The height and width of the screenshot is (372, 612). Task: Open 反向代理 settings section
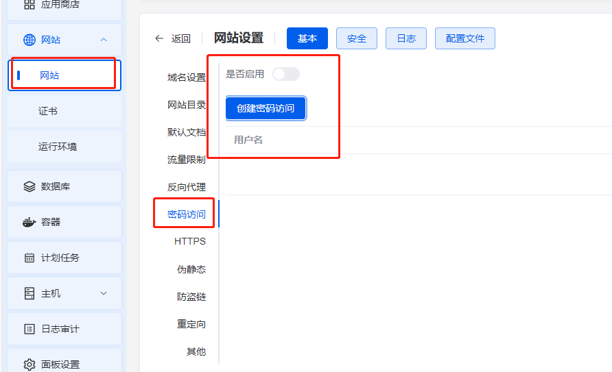coord(187,187)
